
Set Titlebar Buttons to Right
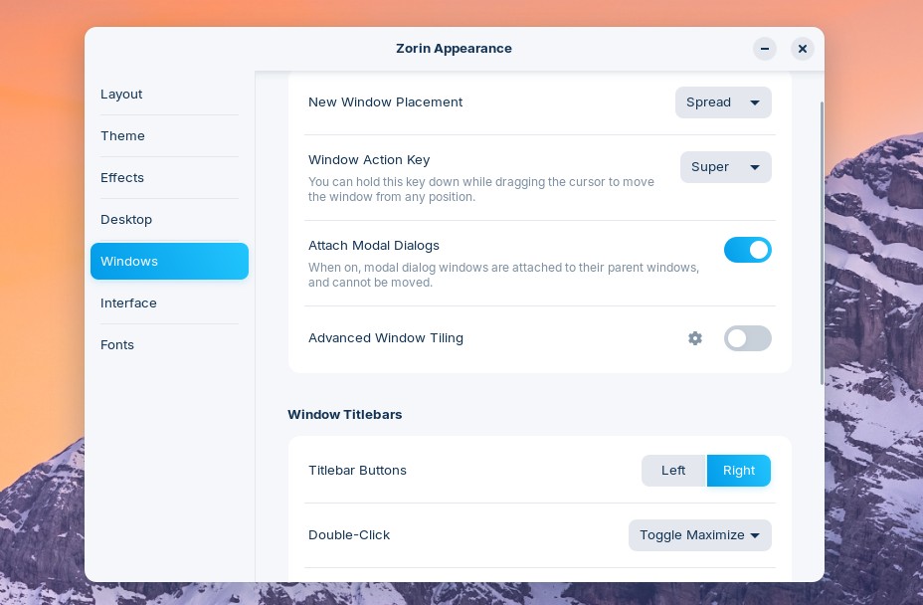coord(739,471)
